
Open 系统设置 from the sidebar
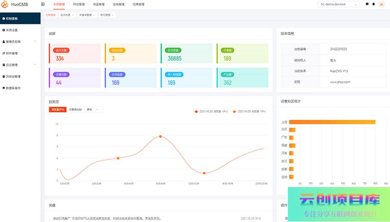click(x=12, y=30)
